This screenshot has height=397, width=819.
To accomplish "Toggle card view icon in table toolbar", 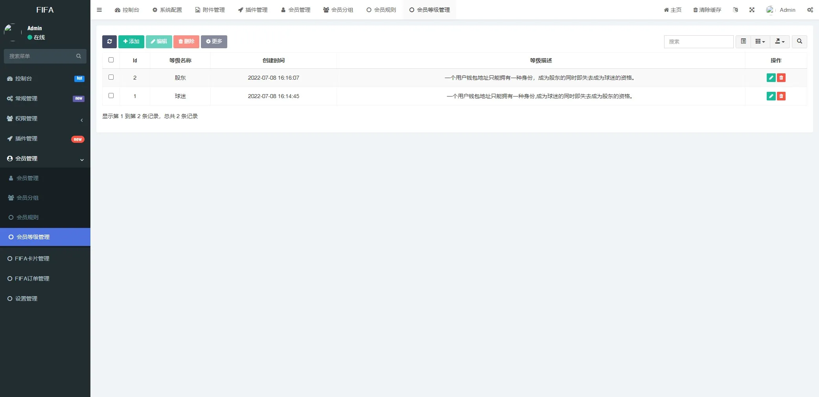I will coord(743,42).
